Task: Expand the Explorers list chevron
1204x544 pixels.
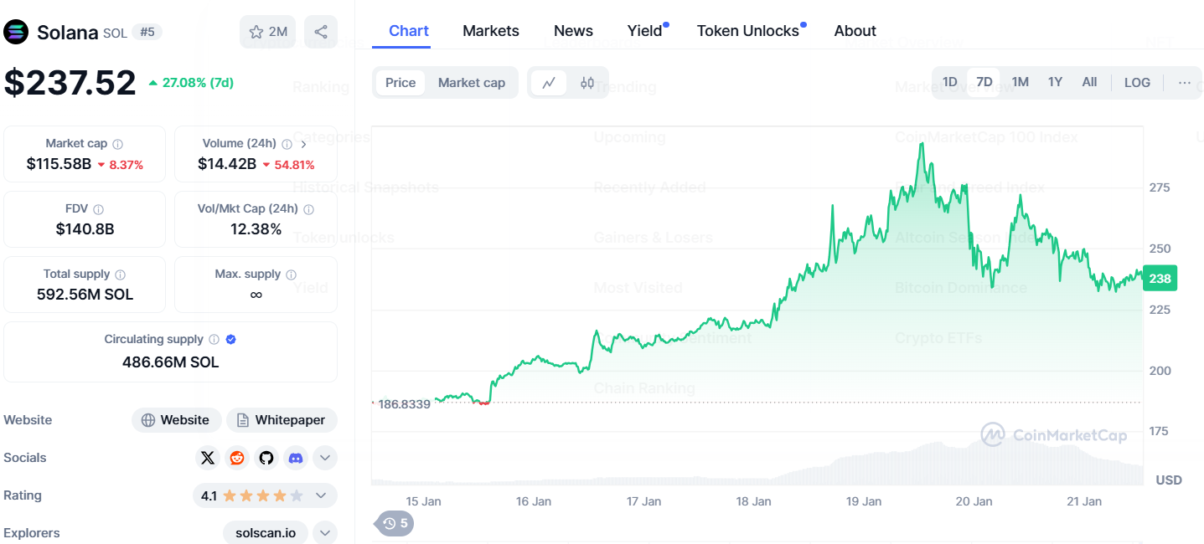Action: click(x=325, y=533)
